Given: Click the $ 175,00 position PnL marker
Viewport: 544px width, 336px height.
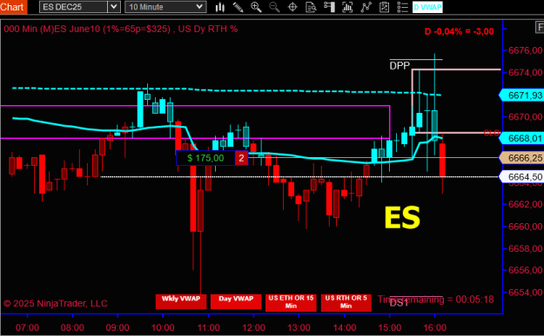Looking at the screenshot, I should pos(205,158).
